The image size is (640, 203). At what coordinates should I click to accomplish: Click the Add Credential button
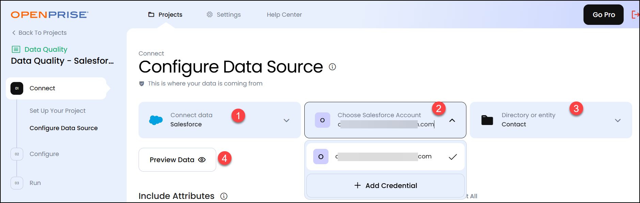(x=385, y=186)
